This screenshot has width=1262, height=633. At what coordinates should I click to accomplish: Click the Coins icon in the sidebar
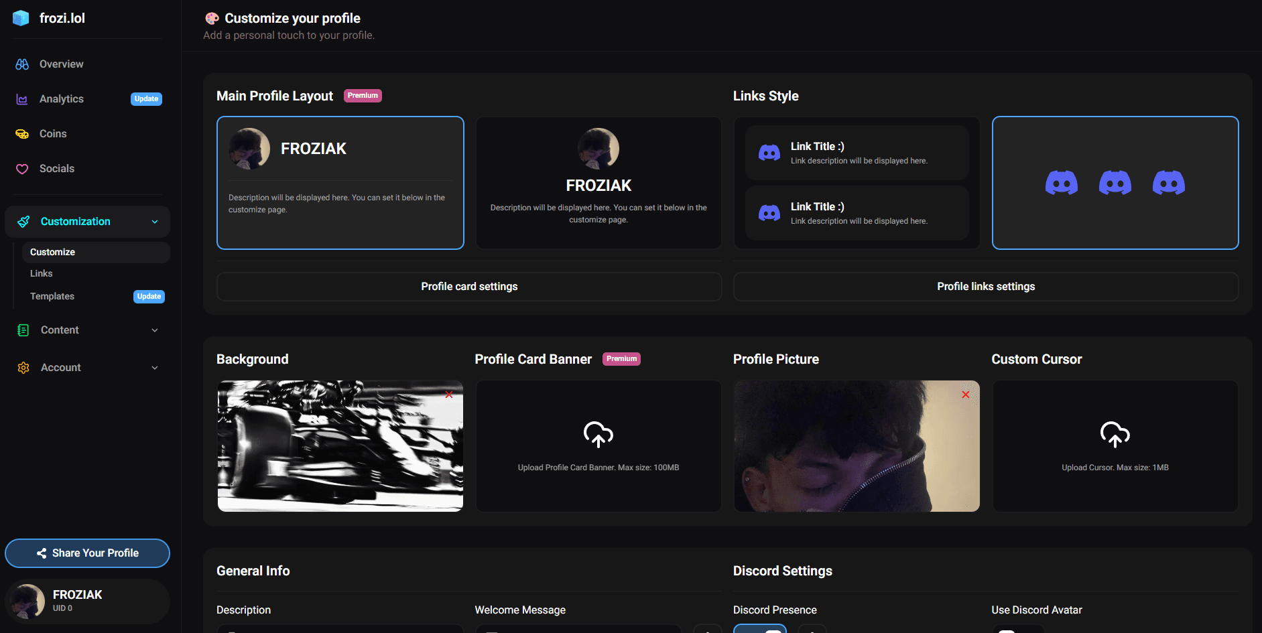coord(22,133)
